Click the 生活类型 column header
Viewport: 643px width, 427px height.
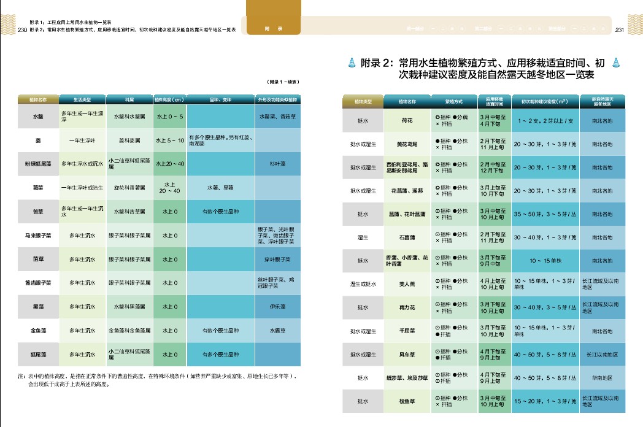[82, 99]
